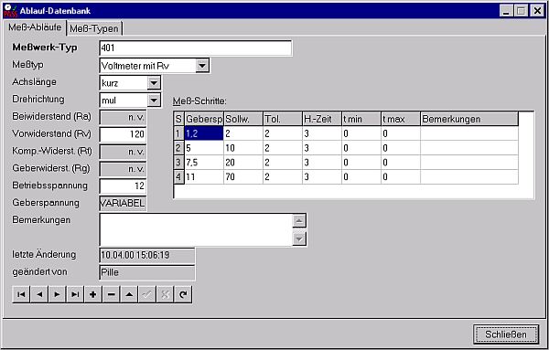Click the highlighted cell 1,2 in grid
This screenshot has width=549, height=350.
point(204,133)
